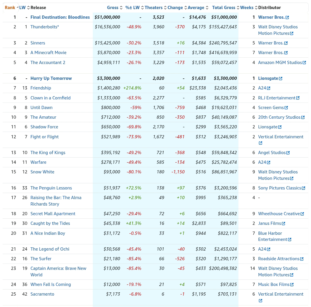Viewport: 311px width, 307px height.
Task: Click external link icon in the Friendship row
Action: pos(268,88)
